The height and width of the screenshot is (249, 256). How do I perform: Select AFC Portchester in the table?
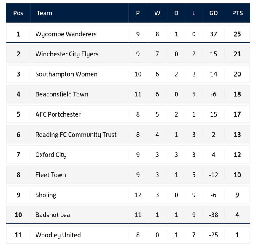click(x=58, y=114)
